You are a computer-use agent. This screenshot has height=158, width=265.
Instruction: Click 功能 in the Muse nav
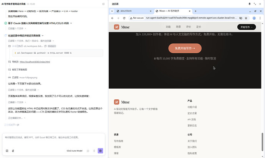pyautogui.click(x=168, y=27)
